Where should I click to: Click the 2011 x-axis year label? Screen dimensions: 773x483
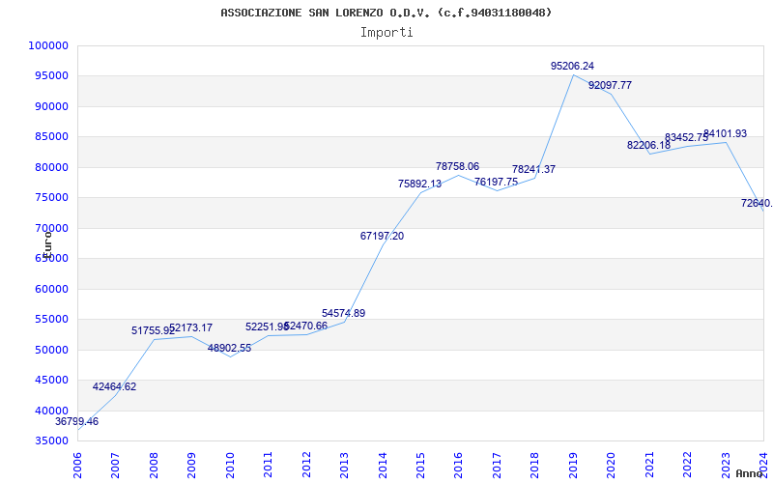pos(268,464)
